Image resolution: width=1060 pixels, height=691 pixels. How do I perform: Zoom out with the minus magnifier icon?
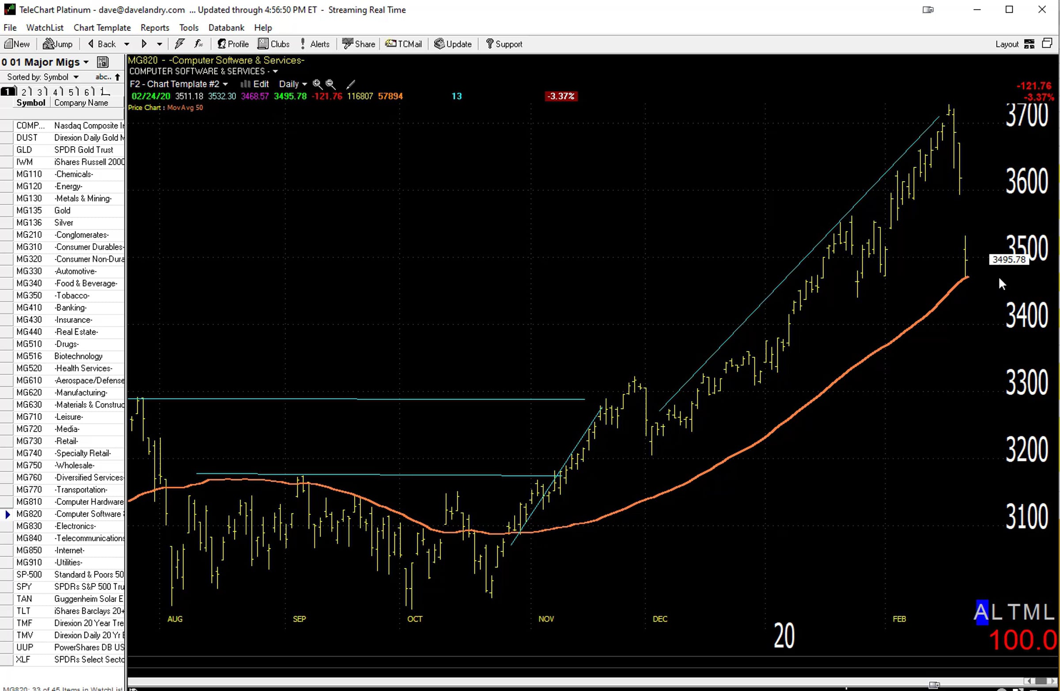[330, 84]
